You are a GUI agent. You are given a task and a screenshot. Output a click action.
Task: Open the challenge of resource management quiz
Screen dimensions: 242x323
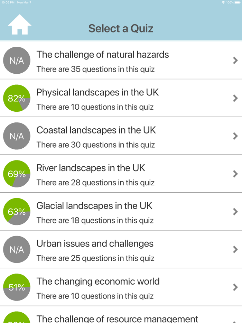tap(121, 318)
